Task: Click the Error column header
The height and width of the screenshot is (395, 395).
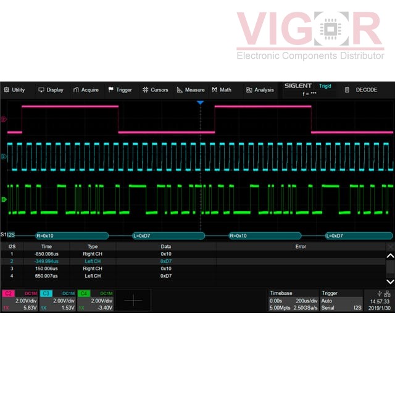Action: point(301,247)
